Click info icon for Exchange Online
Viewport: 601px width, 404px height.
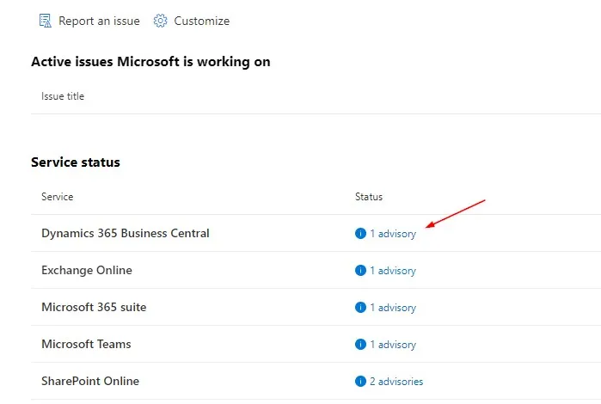click(x=360, y=270)
